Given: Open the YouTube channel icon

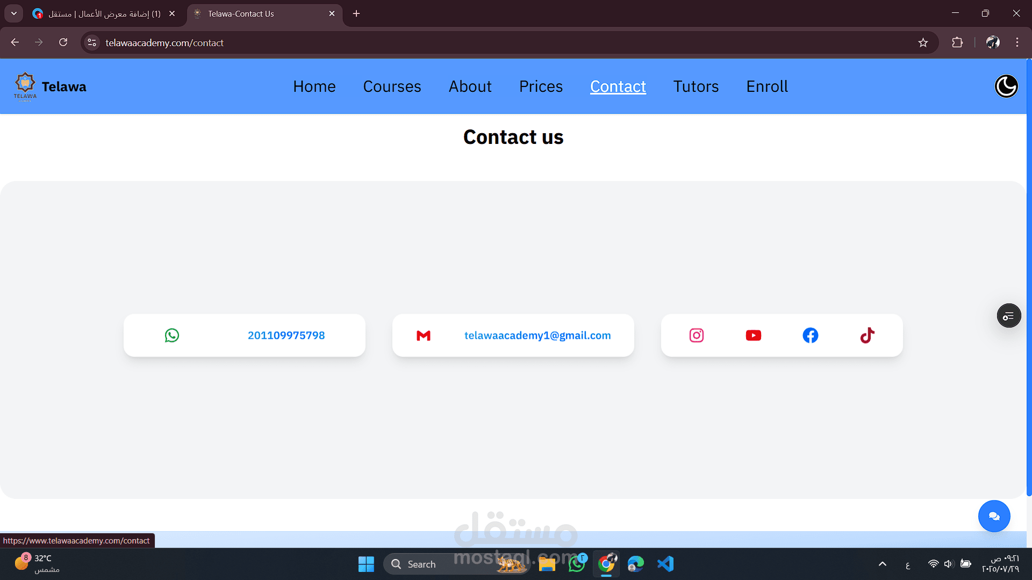Looking at the screenshot, I should 754,335.
